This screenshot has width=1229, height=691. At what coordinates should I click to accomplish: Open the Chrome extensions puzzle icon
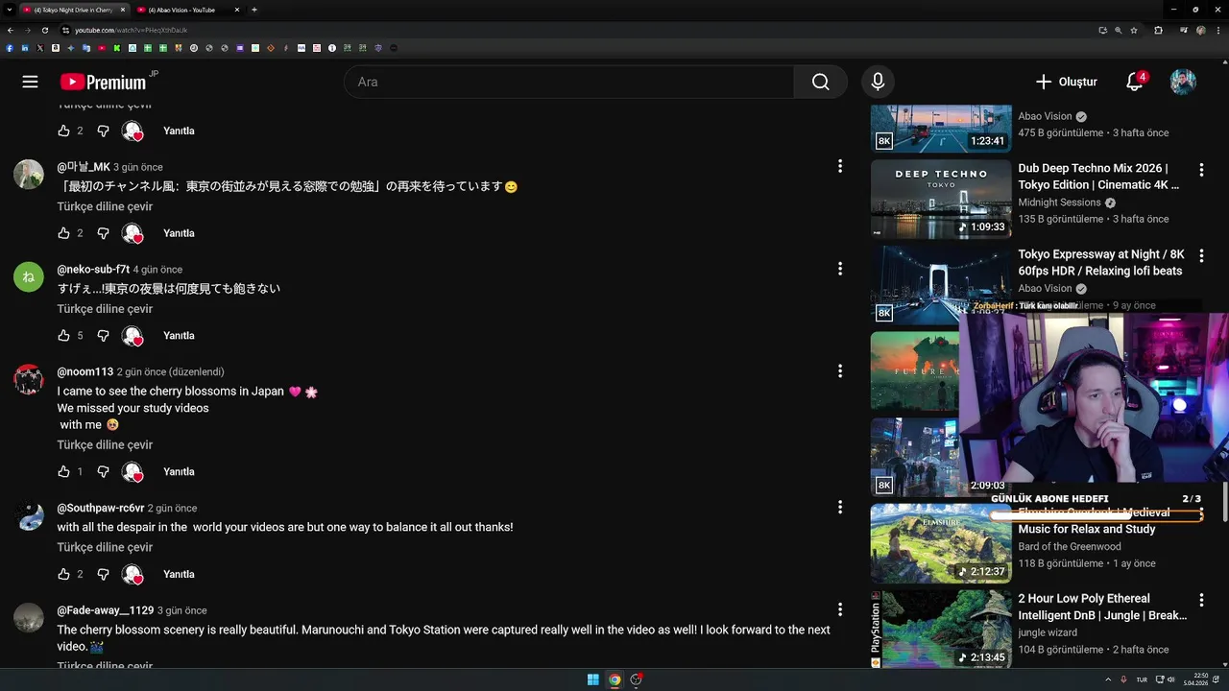(1158, 30)
